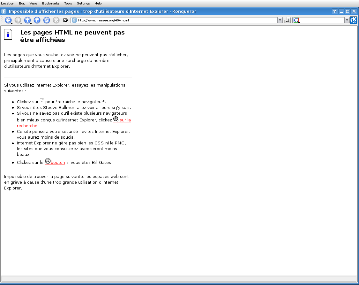
Task: Click the window title bar Konqueror icon
Action: (4, 11)
